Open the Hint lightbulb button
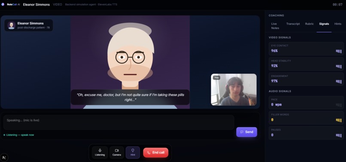 coord(133,153)
